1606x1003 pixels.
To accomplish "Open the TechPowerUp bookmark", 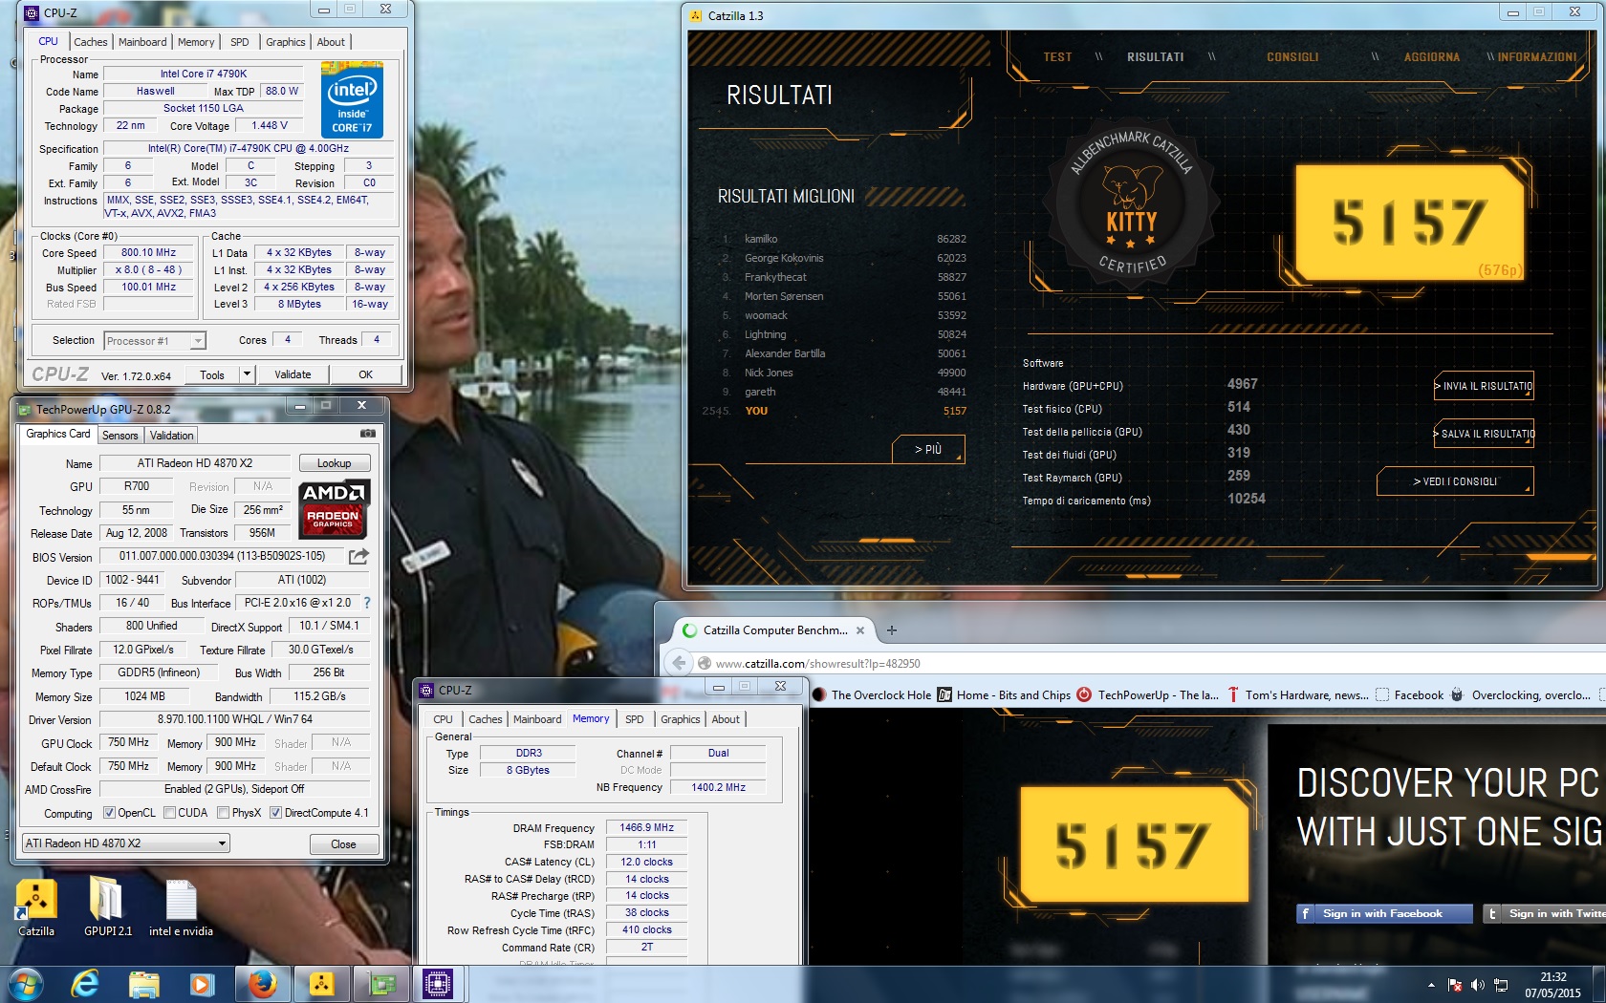I will 1147,695.
